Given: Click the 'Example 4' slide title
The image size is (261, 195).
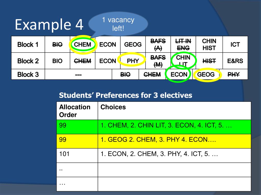Looking at the screenshot, I should [49, 25].
